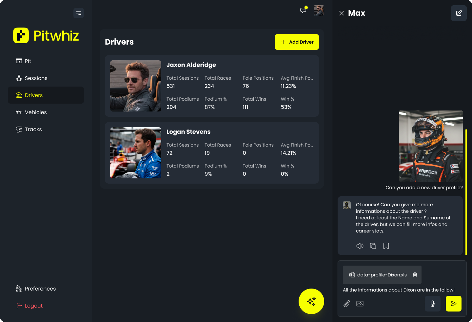The width and height of the screenshot is (472, 322).
Task: Open the chat notifications icon
Action: [303, 10]
